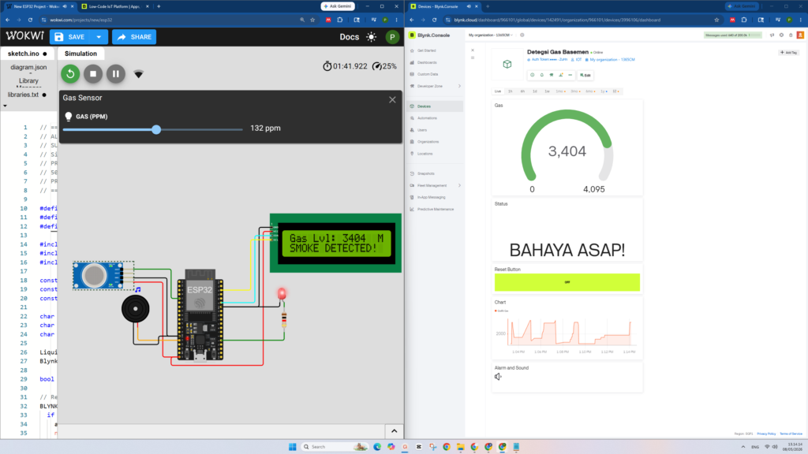Viewport: 808px width, 454px height.
Task: Open Windows Start menu
Action: pyautogui.click(x=292, y=447)
